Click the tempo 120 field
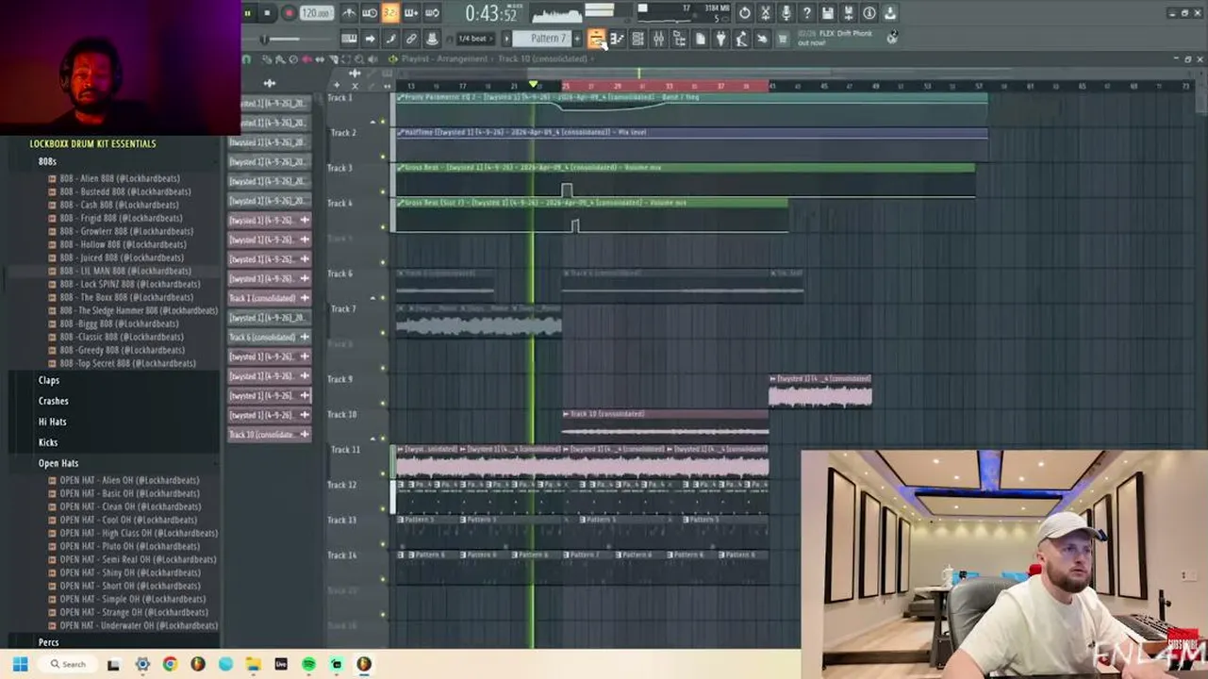This screenshot has height=679, width=1208. point(315,13)
